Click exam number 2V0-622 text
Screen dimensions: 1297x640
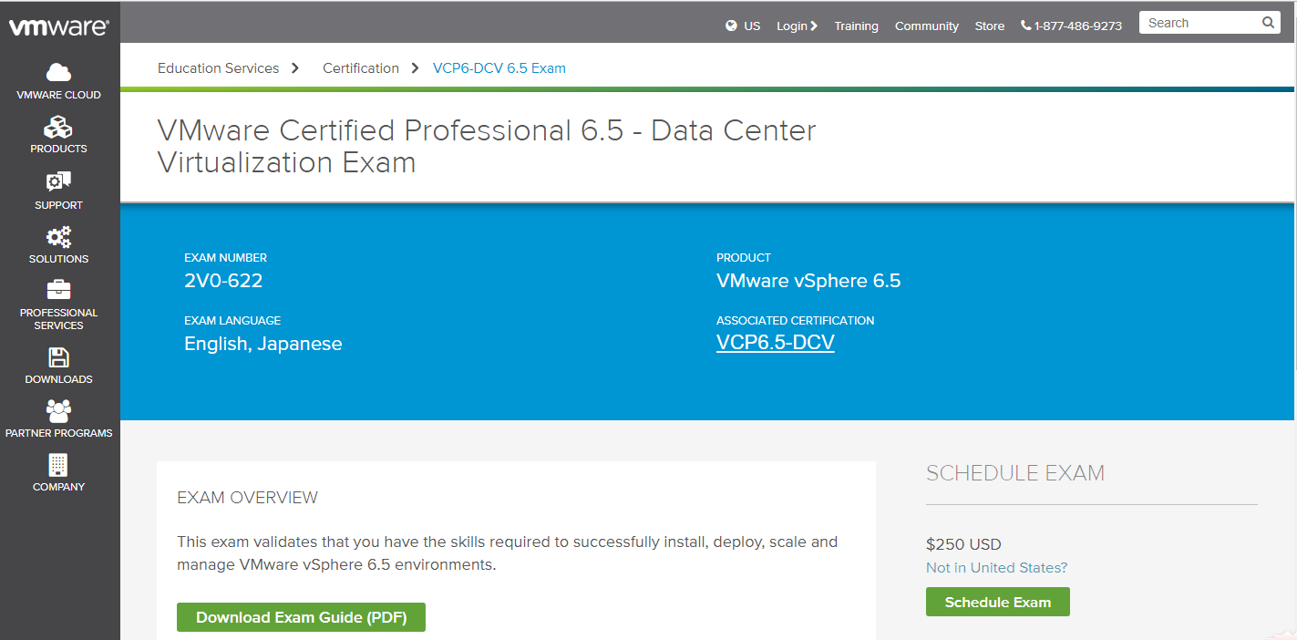(223, 281)
